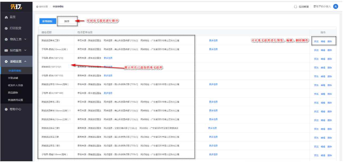Open 更多信息 for 子母单-顺丰(100*150) row
This screenshot has width=346, height=165.
108,76
